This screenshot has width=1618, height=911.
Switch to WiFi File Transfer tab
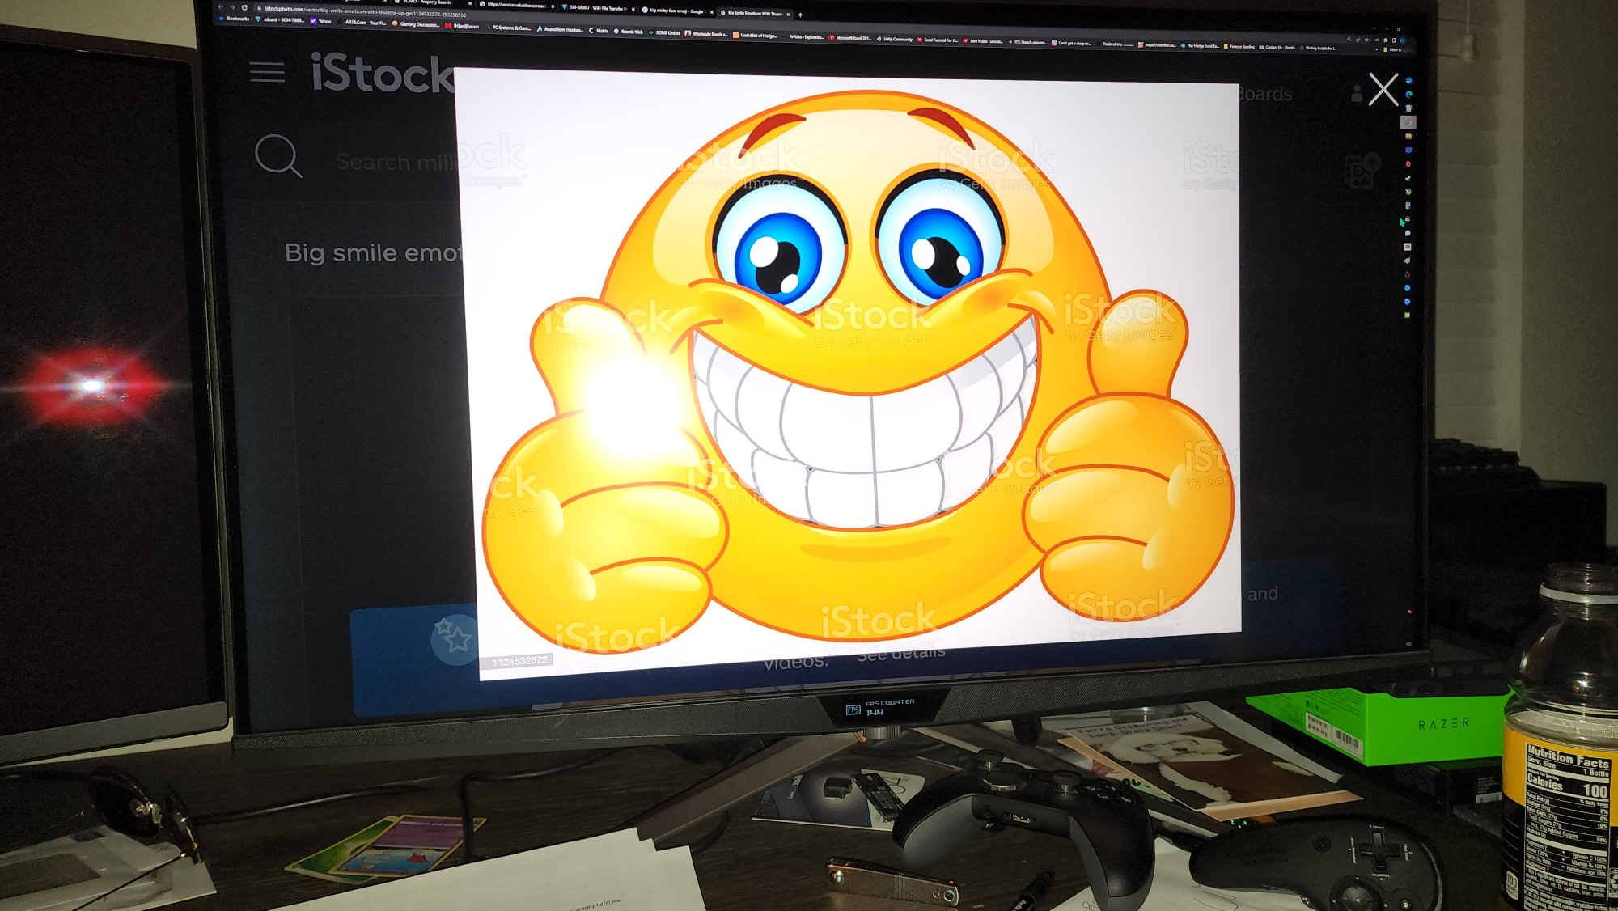[x=595, y=9]
